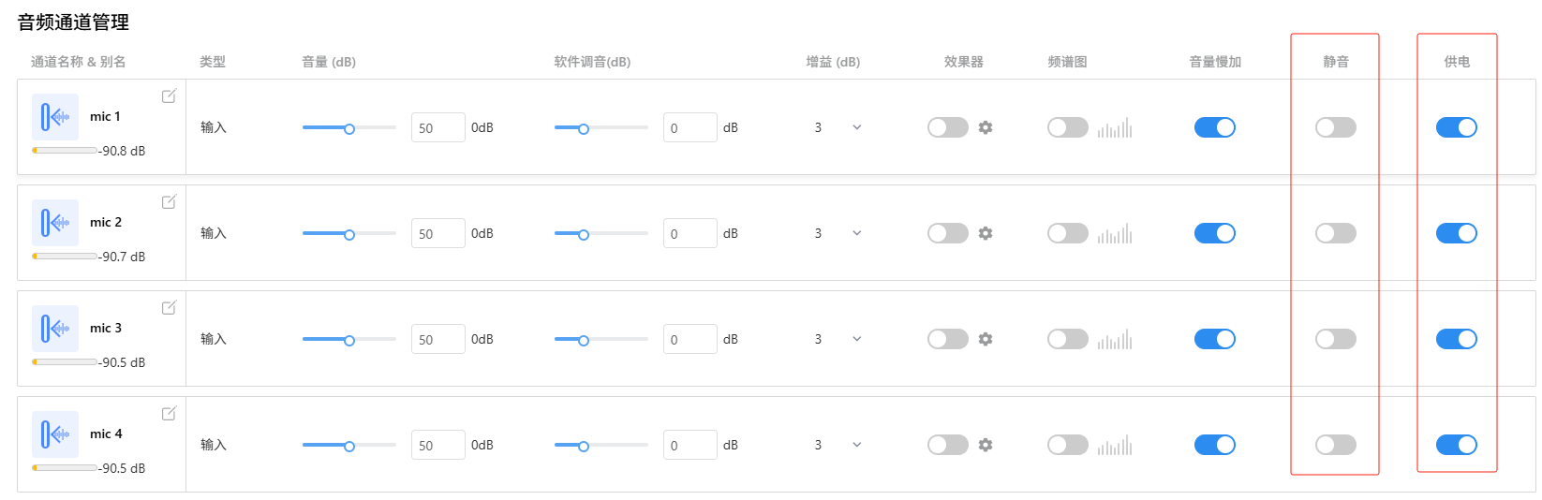
Task: Click the mic 1 volume input field
Action: 437,128
